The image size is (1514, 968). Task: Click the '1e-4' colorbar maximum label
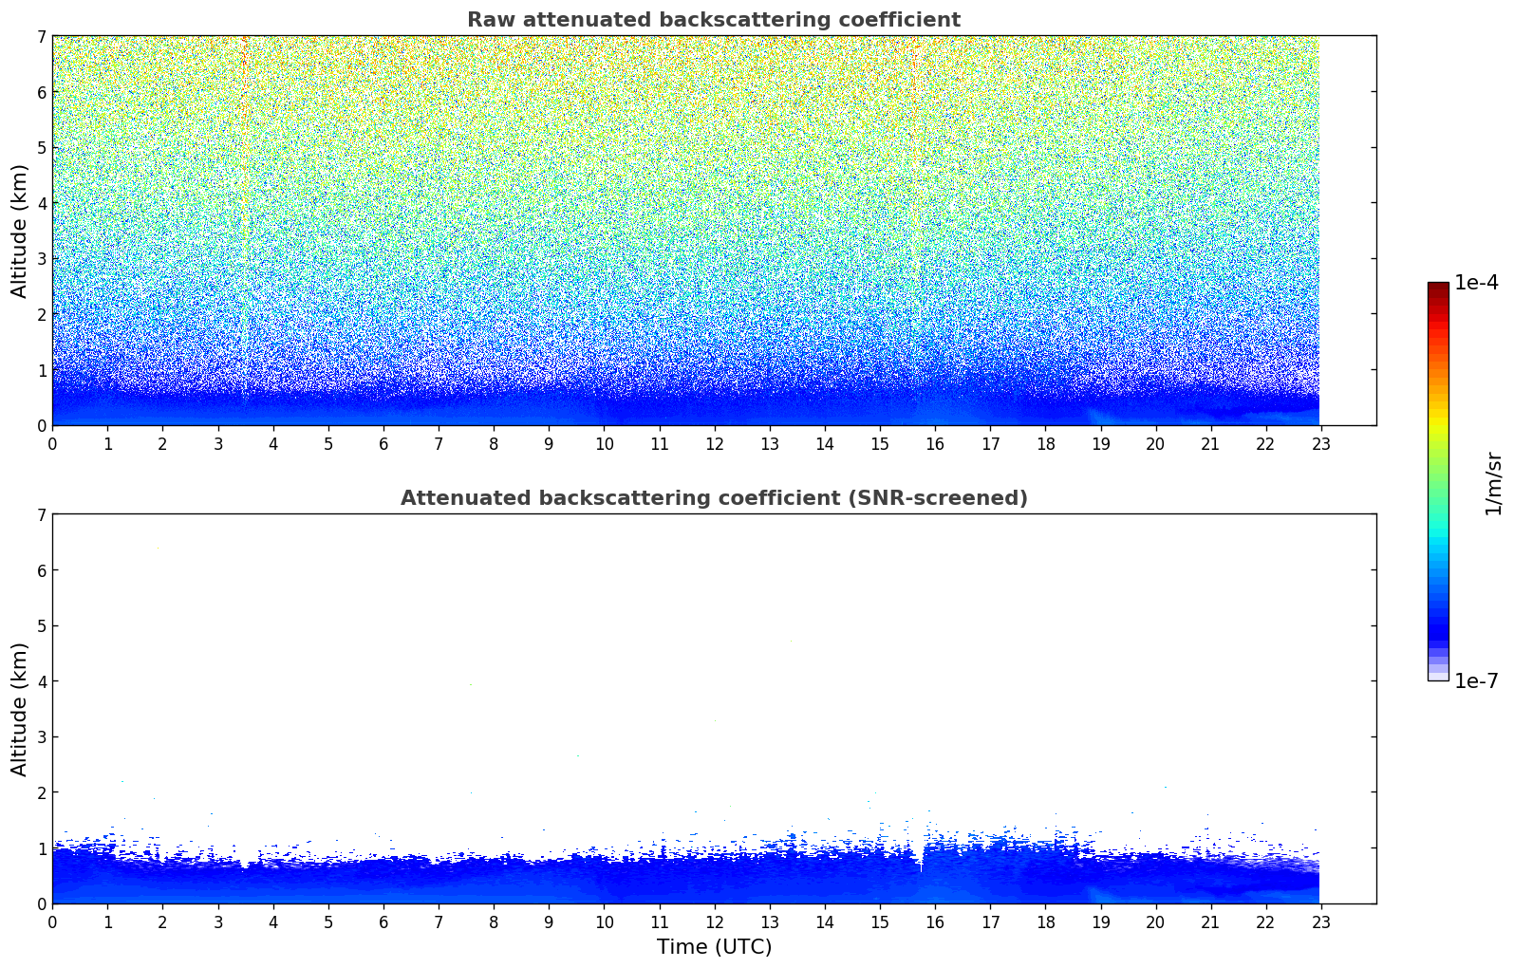[x=1476, y=283]
